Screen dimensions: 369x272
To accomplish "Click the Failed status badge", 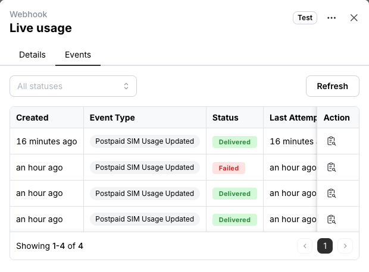I will (x=229, y=168).
